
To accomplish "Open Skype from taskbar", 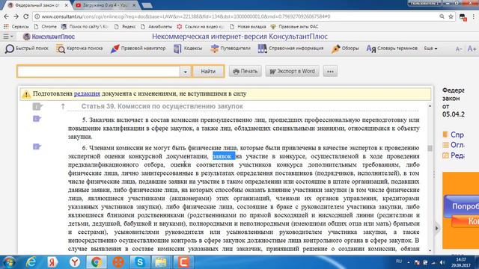I will pos(140,262).
